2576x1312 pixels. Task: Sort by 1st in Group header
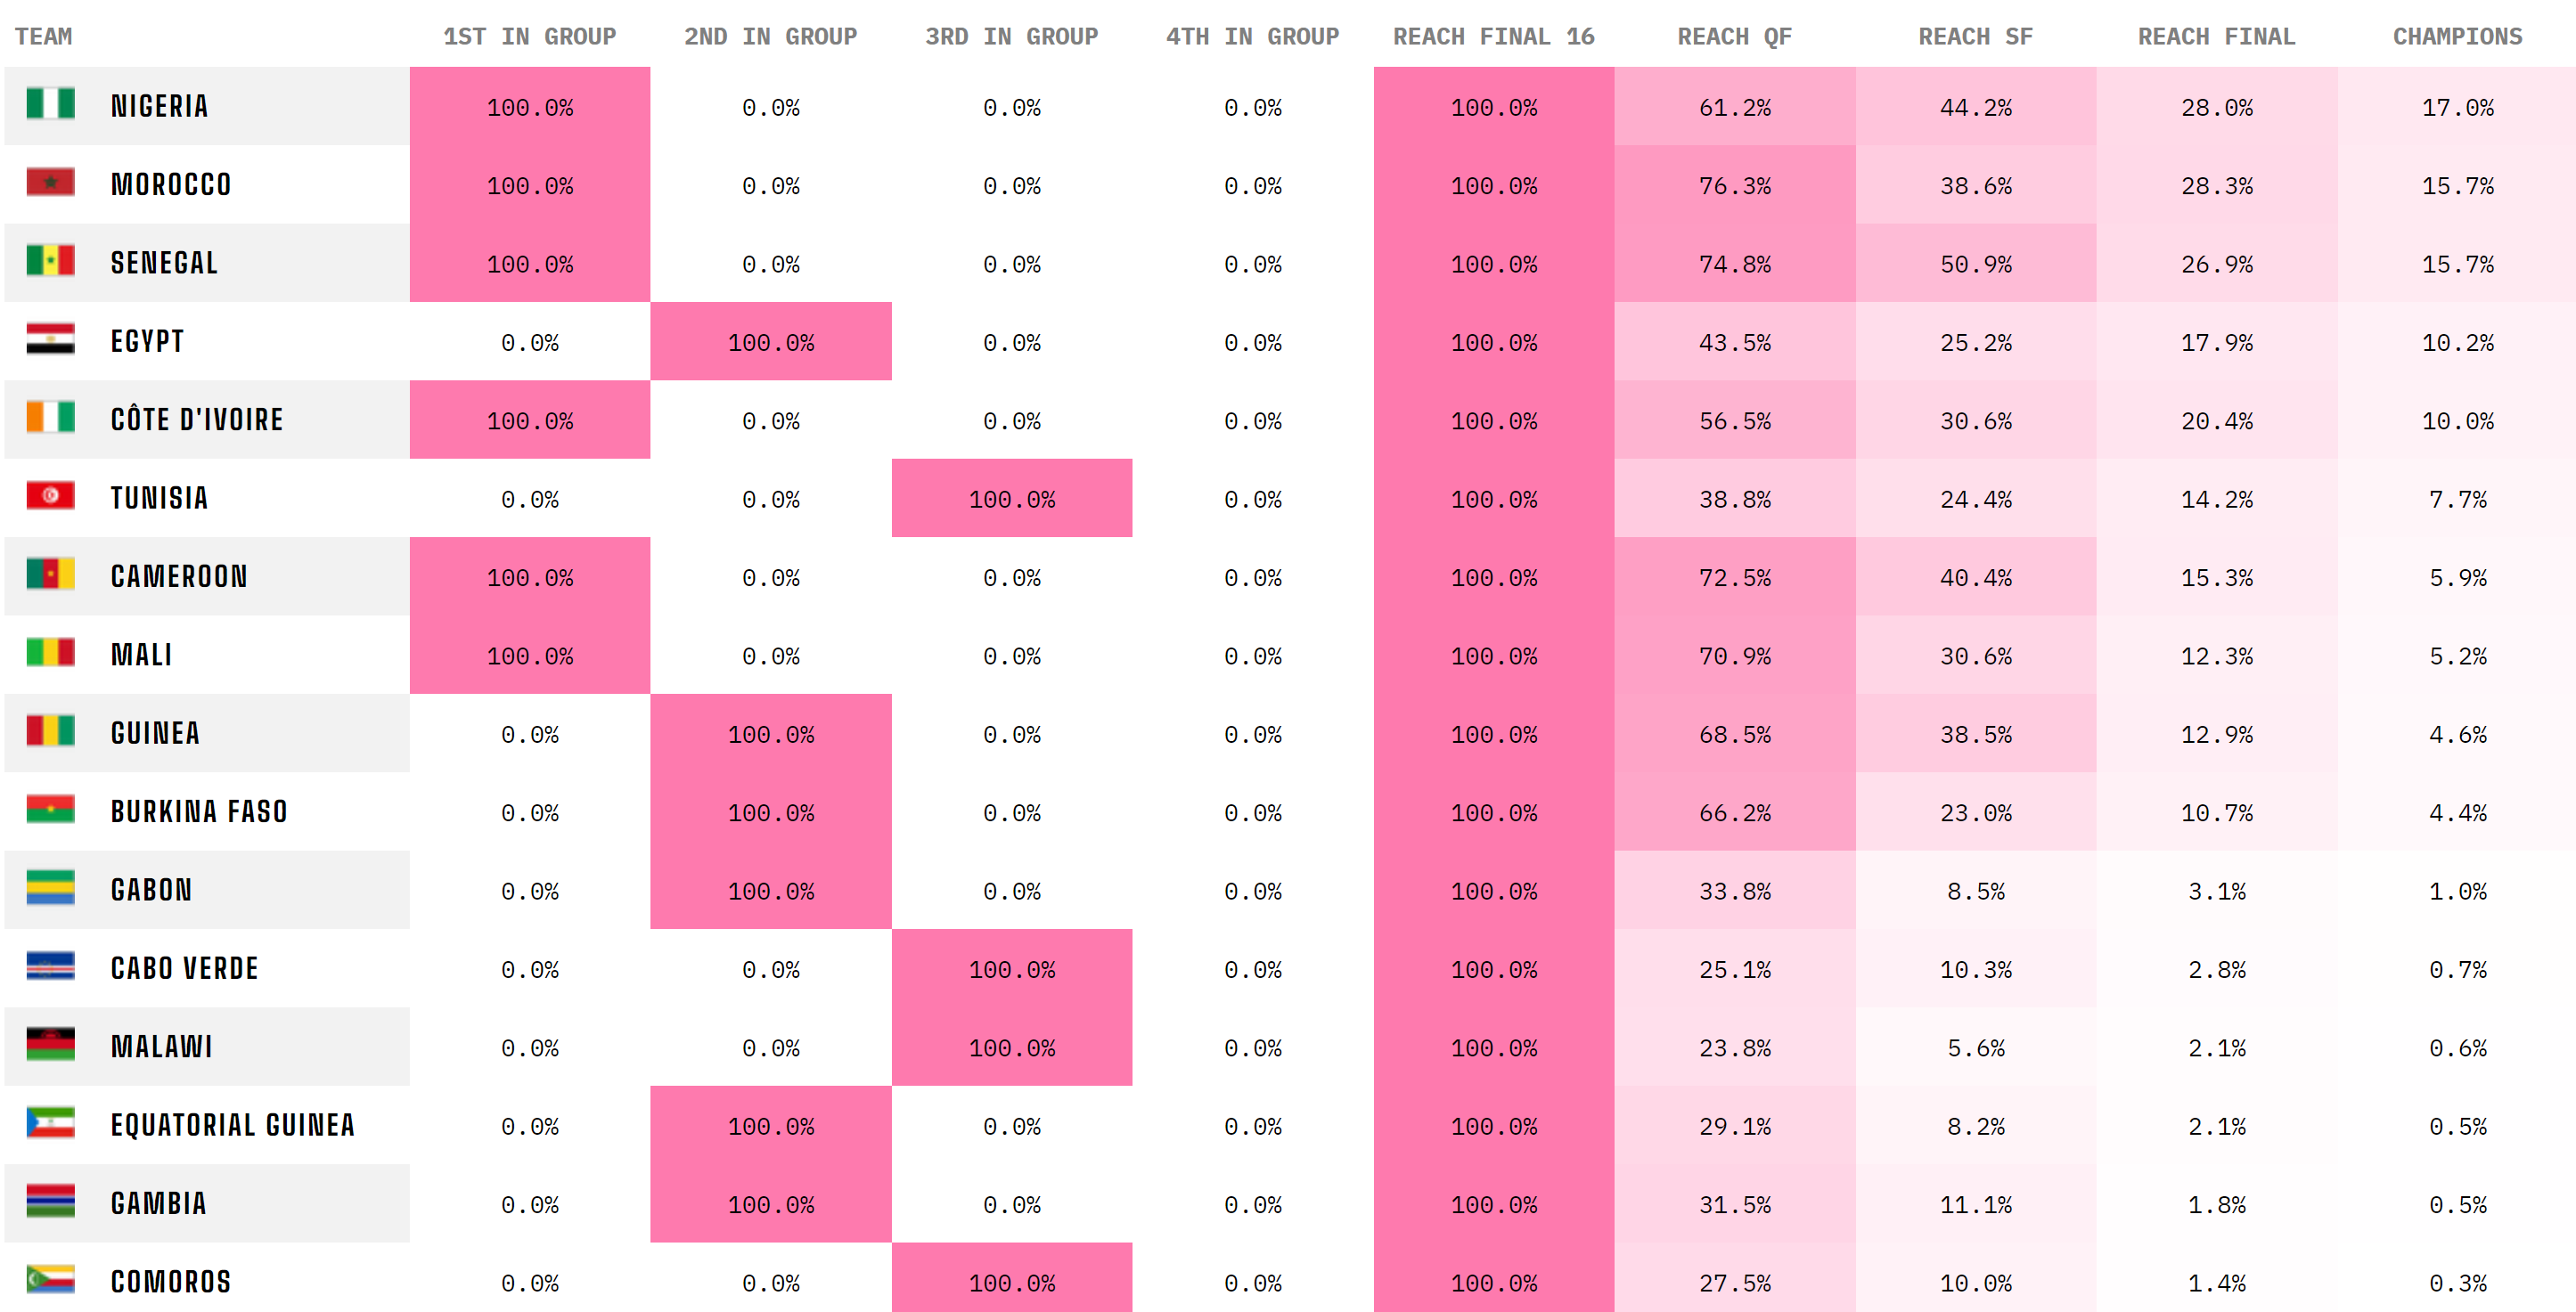click(x=529, y=37)
